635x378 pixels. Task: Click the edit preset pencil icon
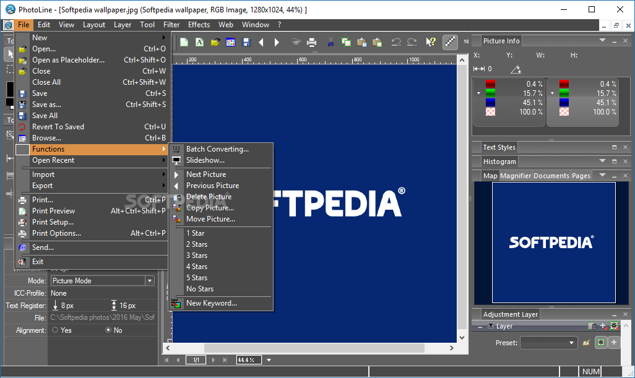(x=586, y=343)
